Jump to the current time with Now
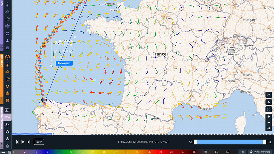 click(x=39, y=142)
